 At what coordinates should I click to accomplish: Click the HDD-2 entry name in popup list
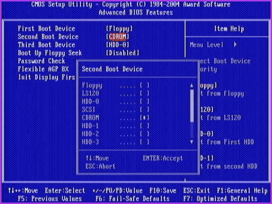90,134
